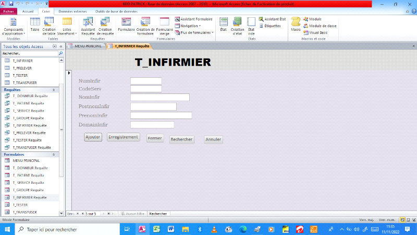
Task: Switch to Form view icon in the status bar
Action: [402, 220]
